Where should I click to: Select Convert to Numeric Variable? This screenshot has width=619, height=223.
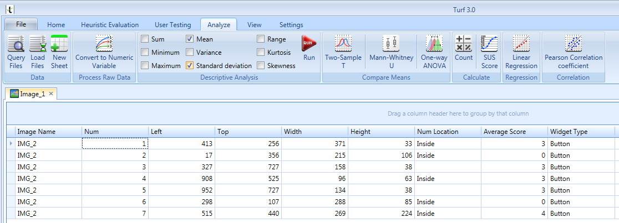pos(104,52)
